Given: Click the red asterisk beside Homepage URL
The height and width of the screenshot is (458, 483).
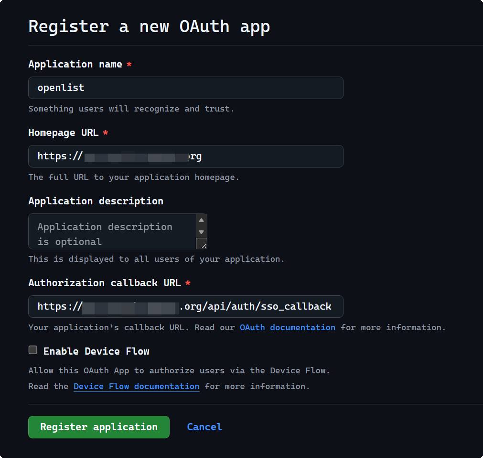Looking at the screenshot, I should (106, 133).
